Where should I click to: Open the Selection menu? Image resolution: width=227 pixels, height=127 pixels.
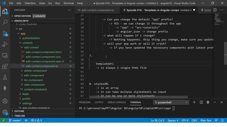coord(30,3)
